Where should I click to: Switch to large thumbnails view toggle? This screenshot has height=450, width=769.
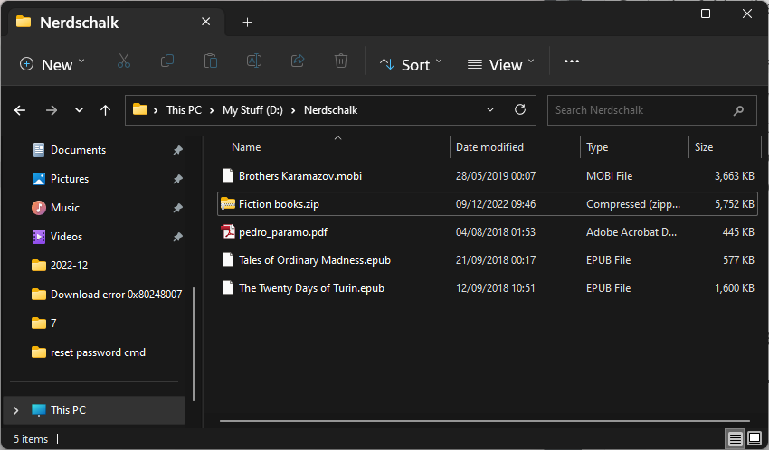pyautogui.click(x=755, y=439)
